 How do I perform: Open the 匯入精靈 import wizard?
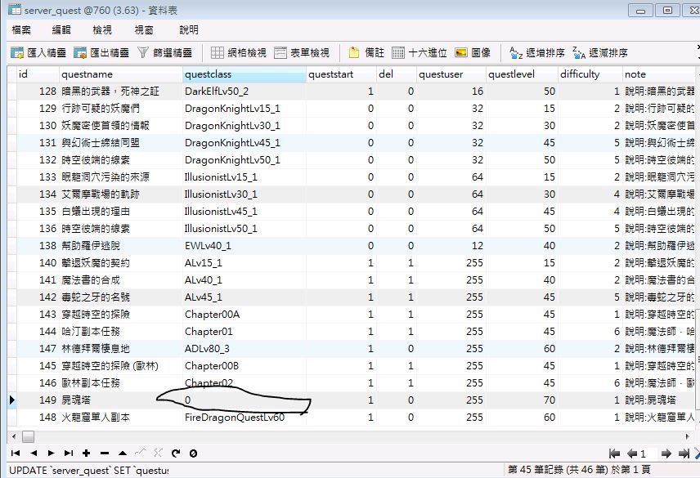click(x=38, y=52)
